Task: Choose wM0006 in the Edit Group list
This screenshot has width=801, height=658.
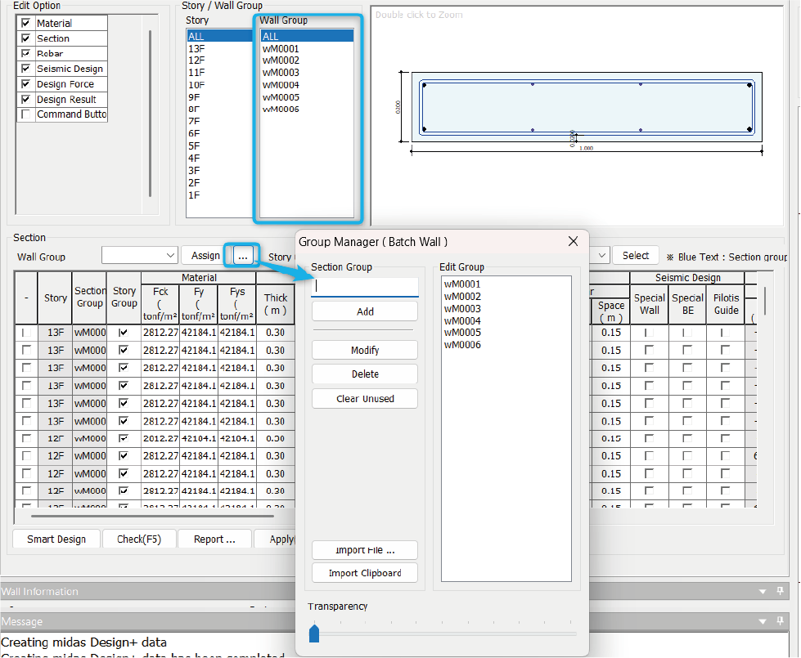Action: [462, 345]
